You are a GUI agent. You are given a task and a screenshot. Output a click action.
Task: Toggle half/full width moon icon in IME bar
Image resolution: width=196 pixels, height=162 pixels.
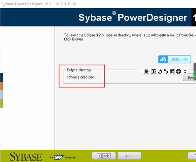click(x=160, y=71)
